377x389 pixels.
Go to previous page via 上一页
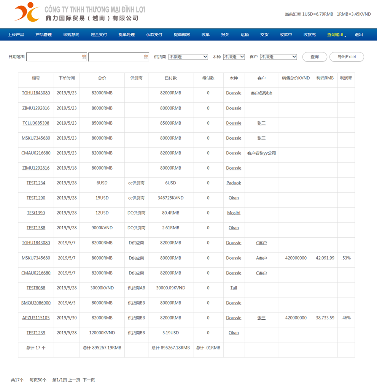74,380
